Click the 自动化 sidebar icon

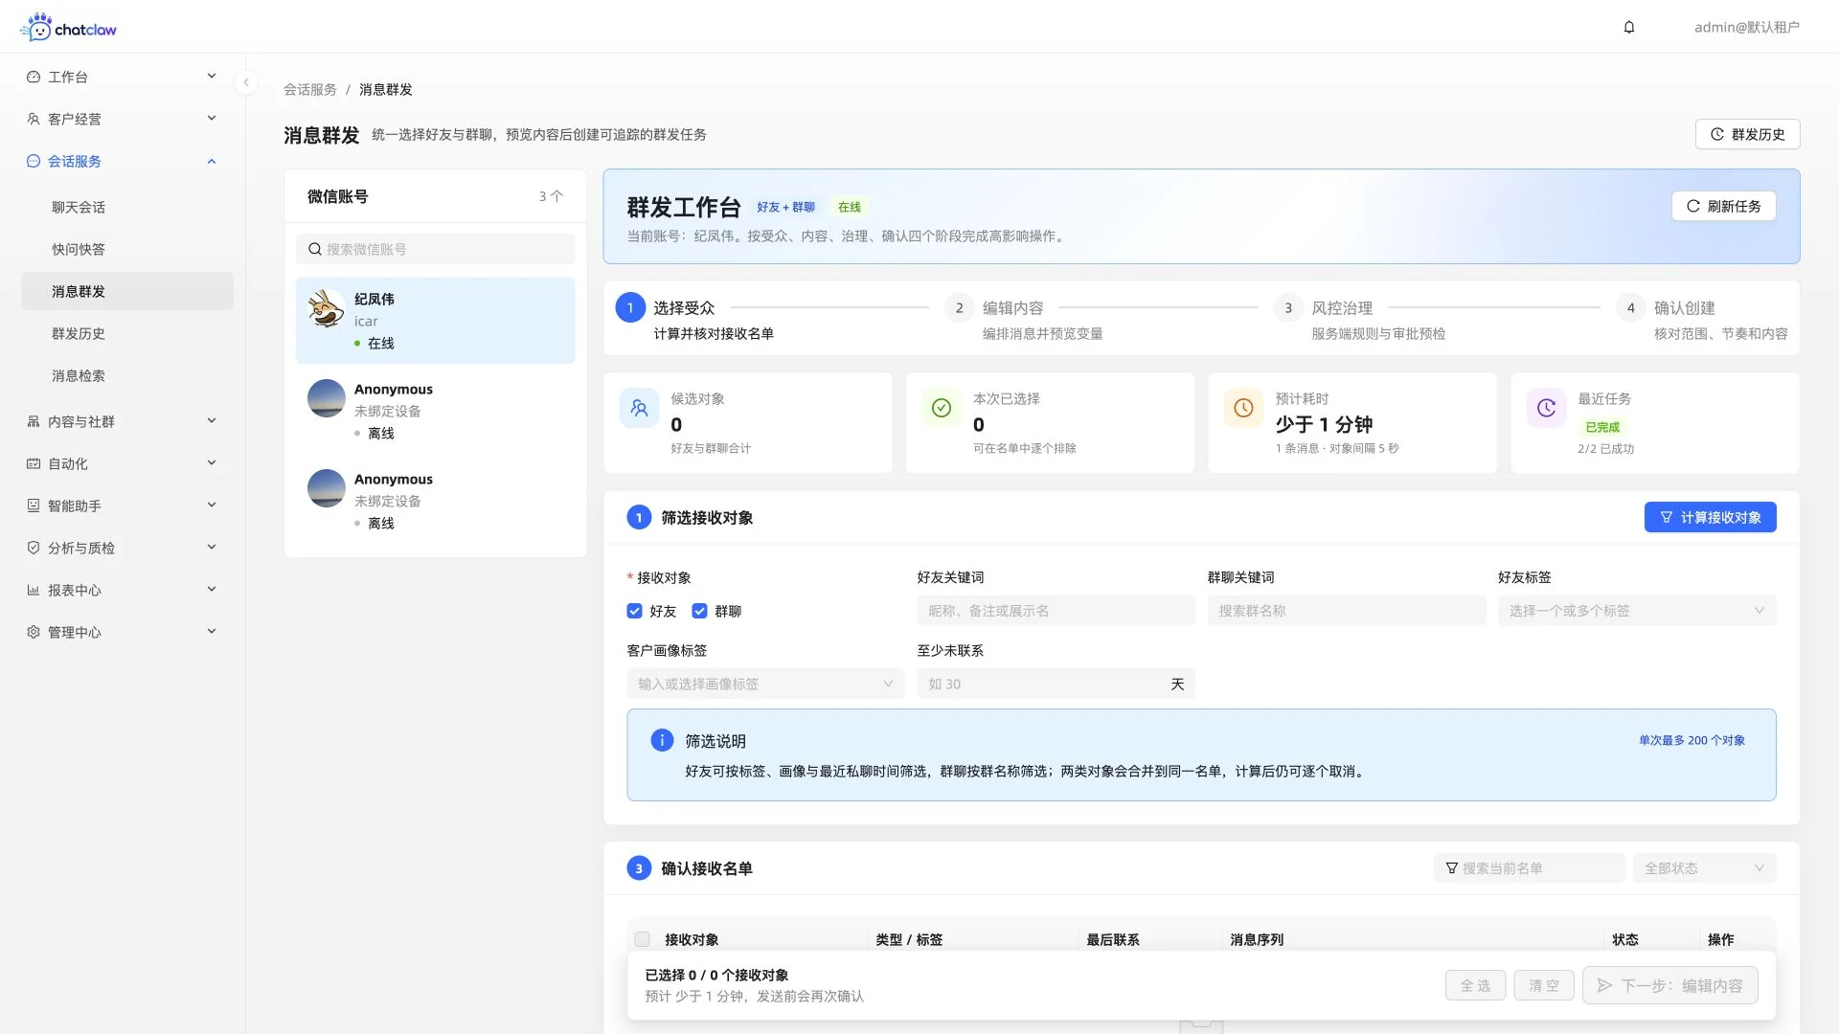(x=34, y=463)
